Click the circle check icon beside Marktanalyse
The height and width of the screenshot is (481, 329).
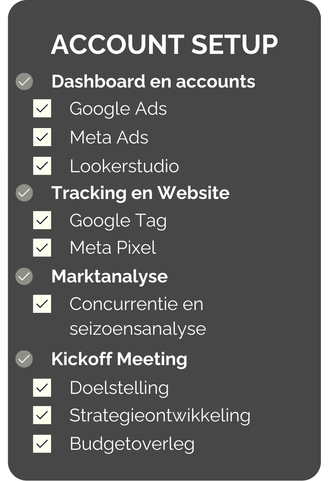click(x=24, y=276)
